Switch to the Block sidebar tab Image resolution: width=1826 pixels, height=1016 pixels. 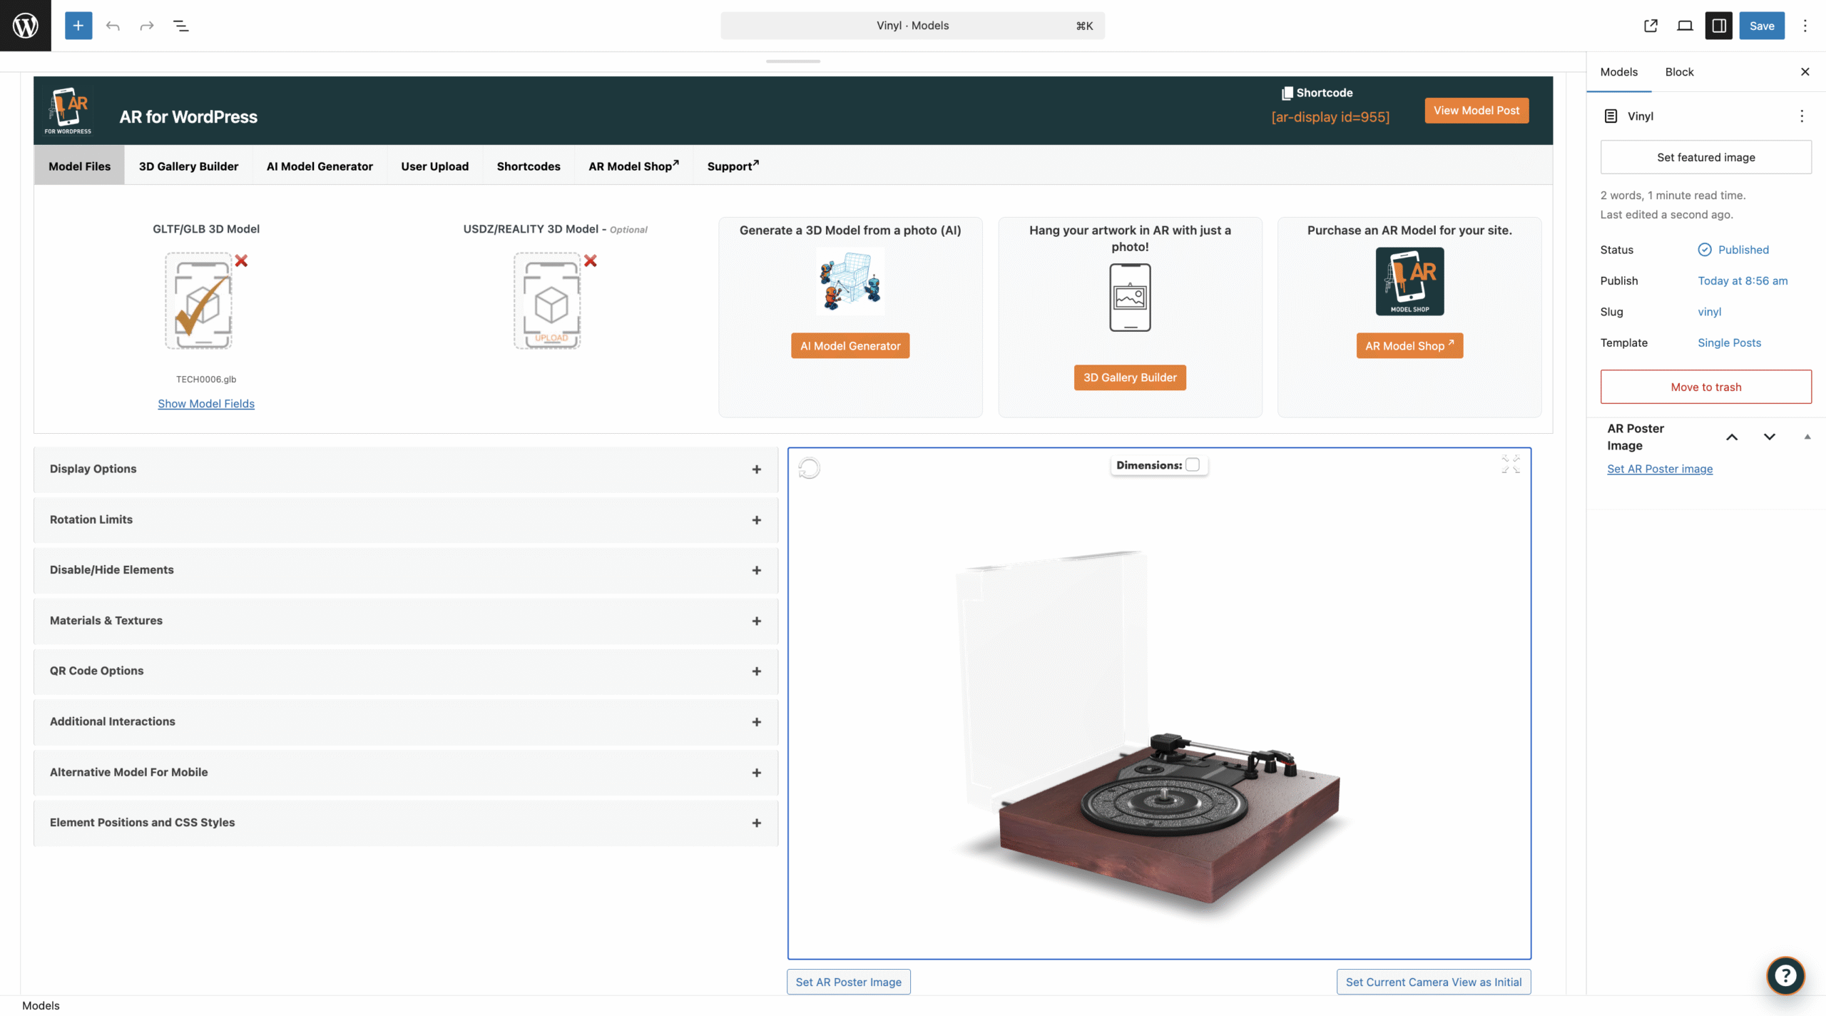click(1679, 72)
